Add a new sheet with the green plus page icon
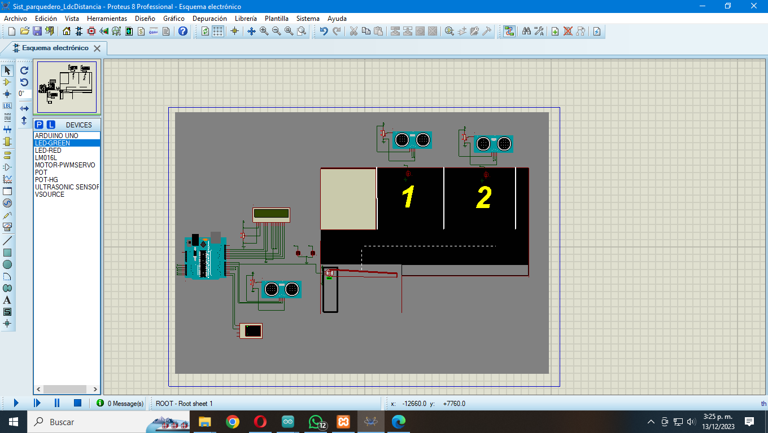768x433 pixels. click(x=555, y=31)
